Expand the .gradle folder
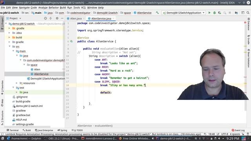Viewport: 251px width, 141px height. coord(9,28)
